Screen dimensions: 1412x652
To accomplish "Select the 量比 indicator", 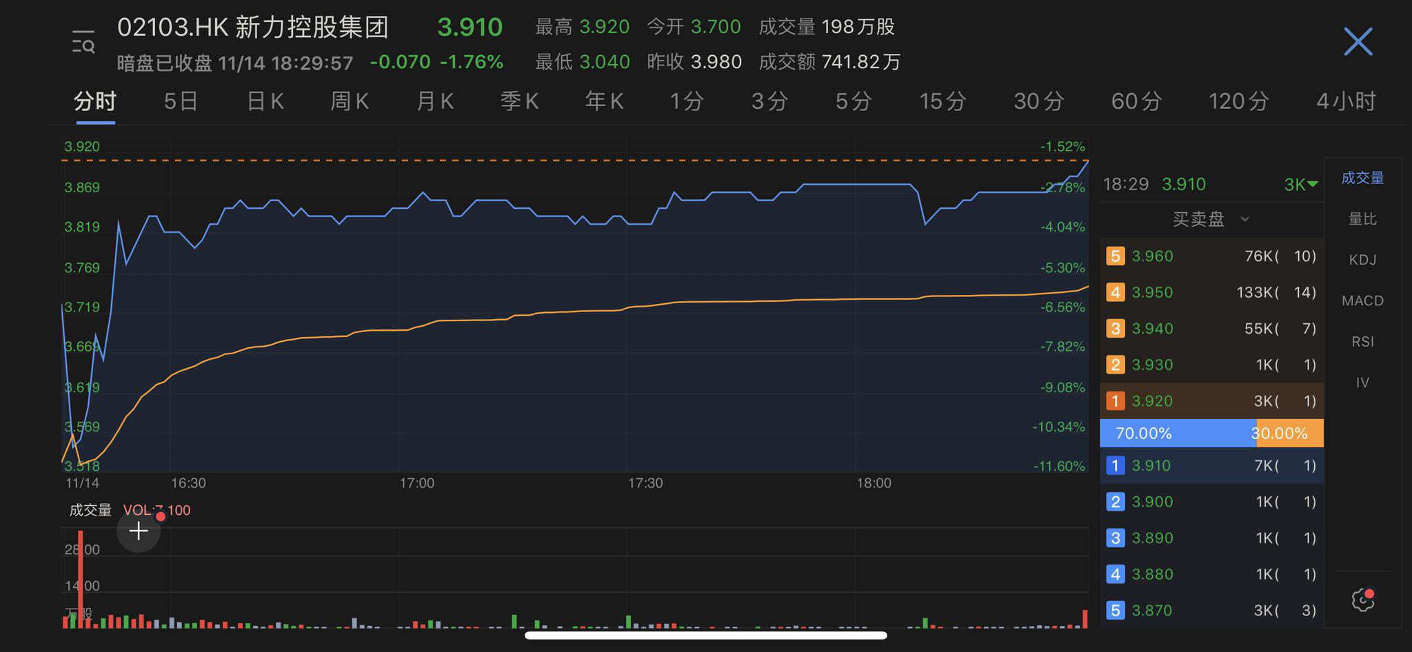I will point(1362,219).
